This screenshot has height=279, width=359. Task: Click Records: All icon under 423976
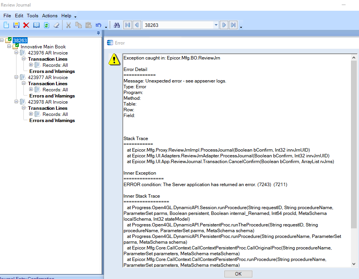click(x=37, y=65)
